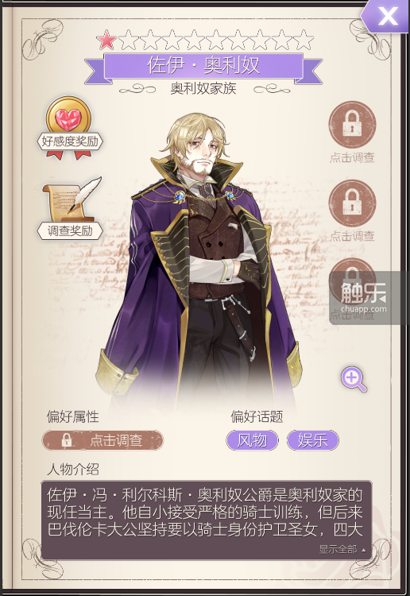Click the 佐伊·奥利奴 name banner
The image size is (410, 596).
203,65
